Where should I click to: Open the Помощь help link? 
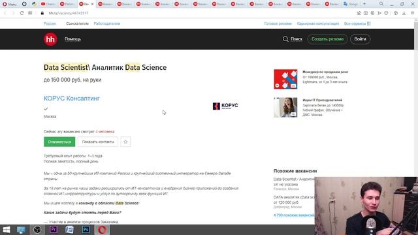point(72,39)
